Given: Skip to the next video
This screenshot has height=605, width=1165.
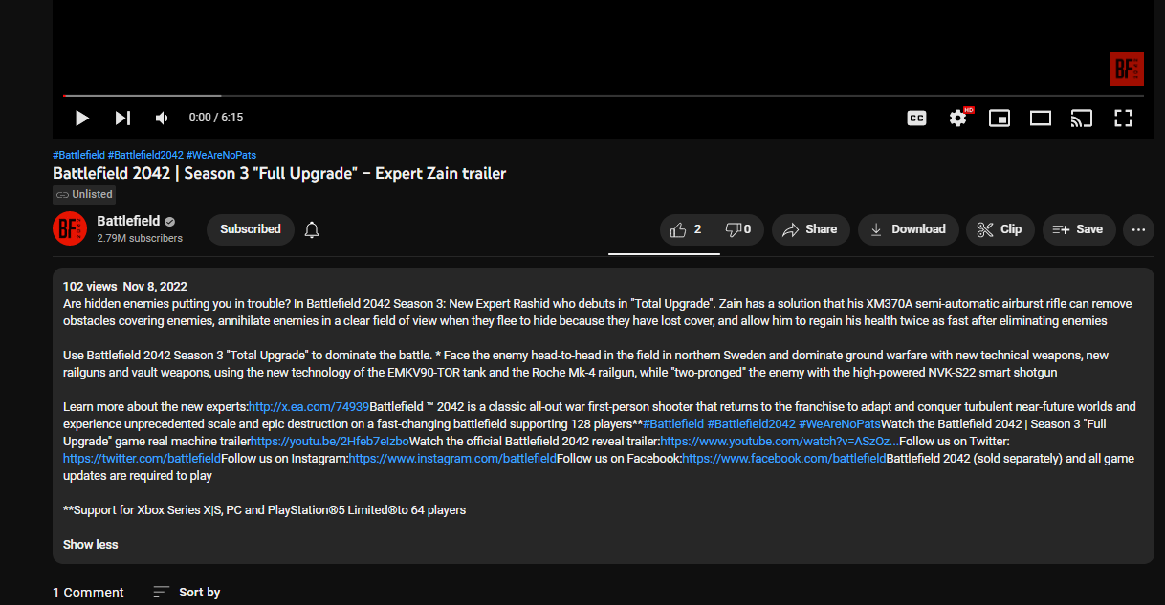Looking at the screenshot, I should [x=122, y=118].
